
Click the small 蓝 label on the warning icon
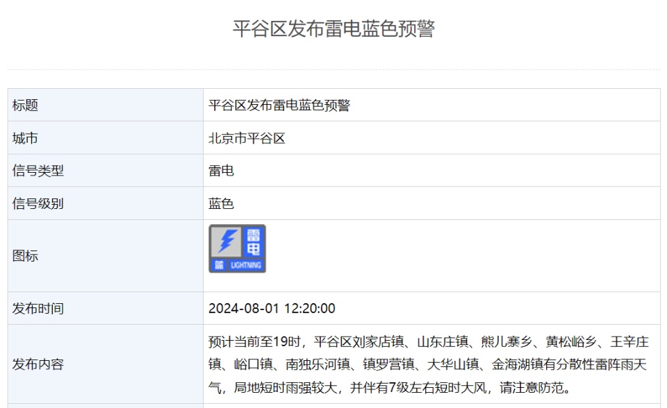click(x=219, y=265)
